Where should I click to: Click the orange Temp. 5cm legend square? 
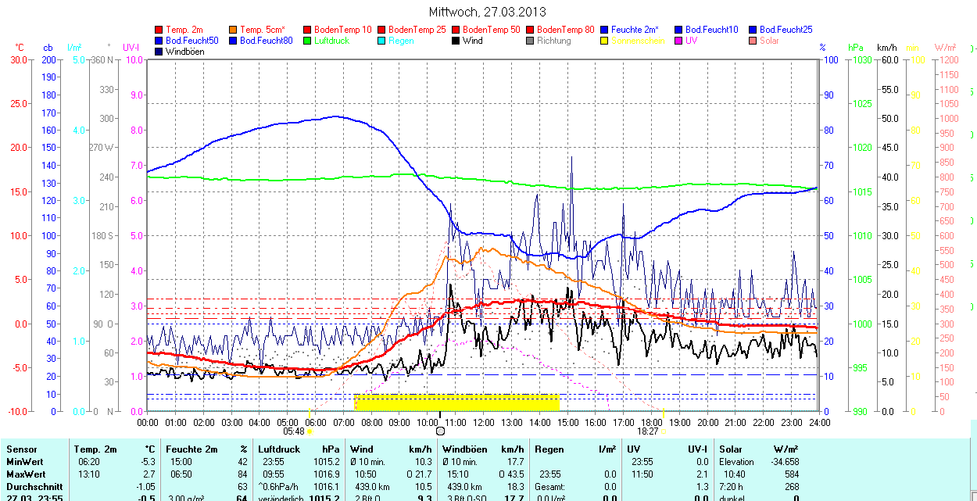(234, 29)
